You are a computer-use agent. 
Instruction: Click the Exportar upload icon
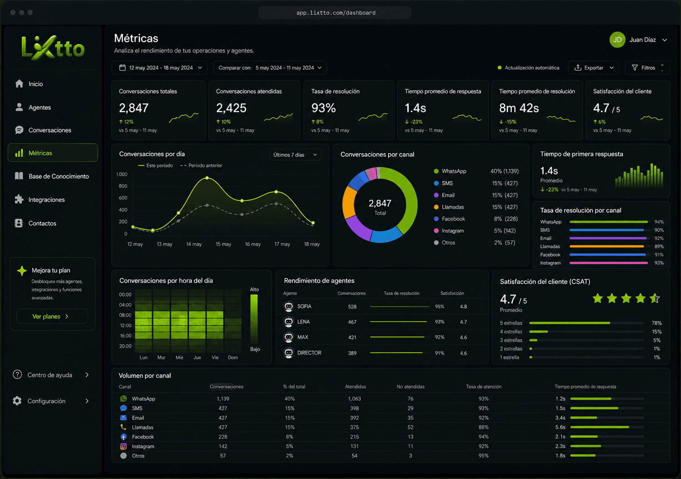click(578, 68)
